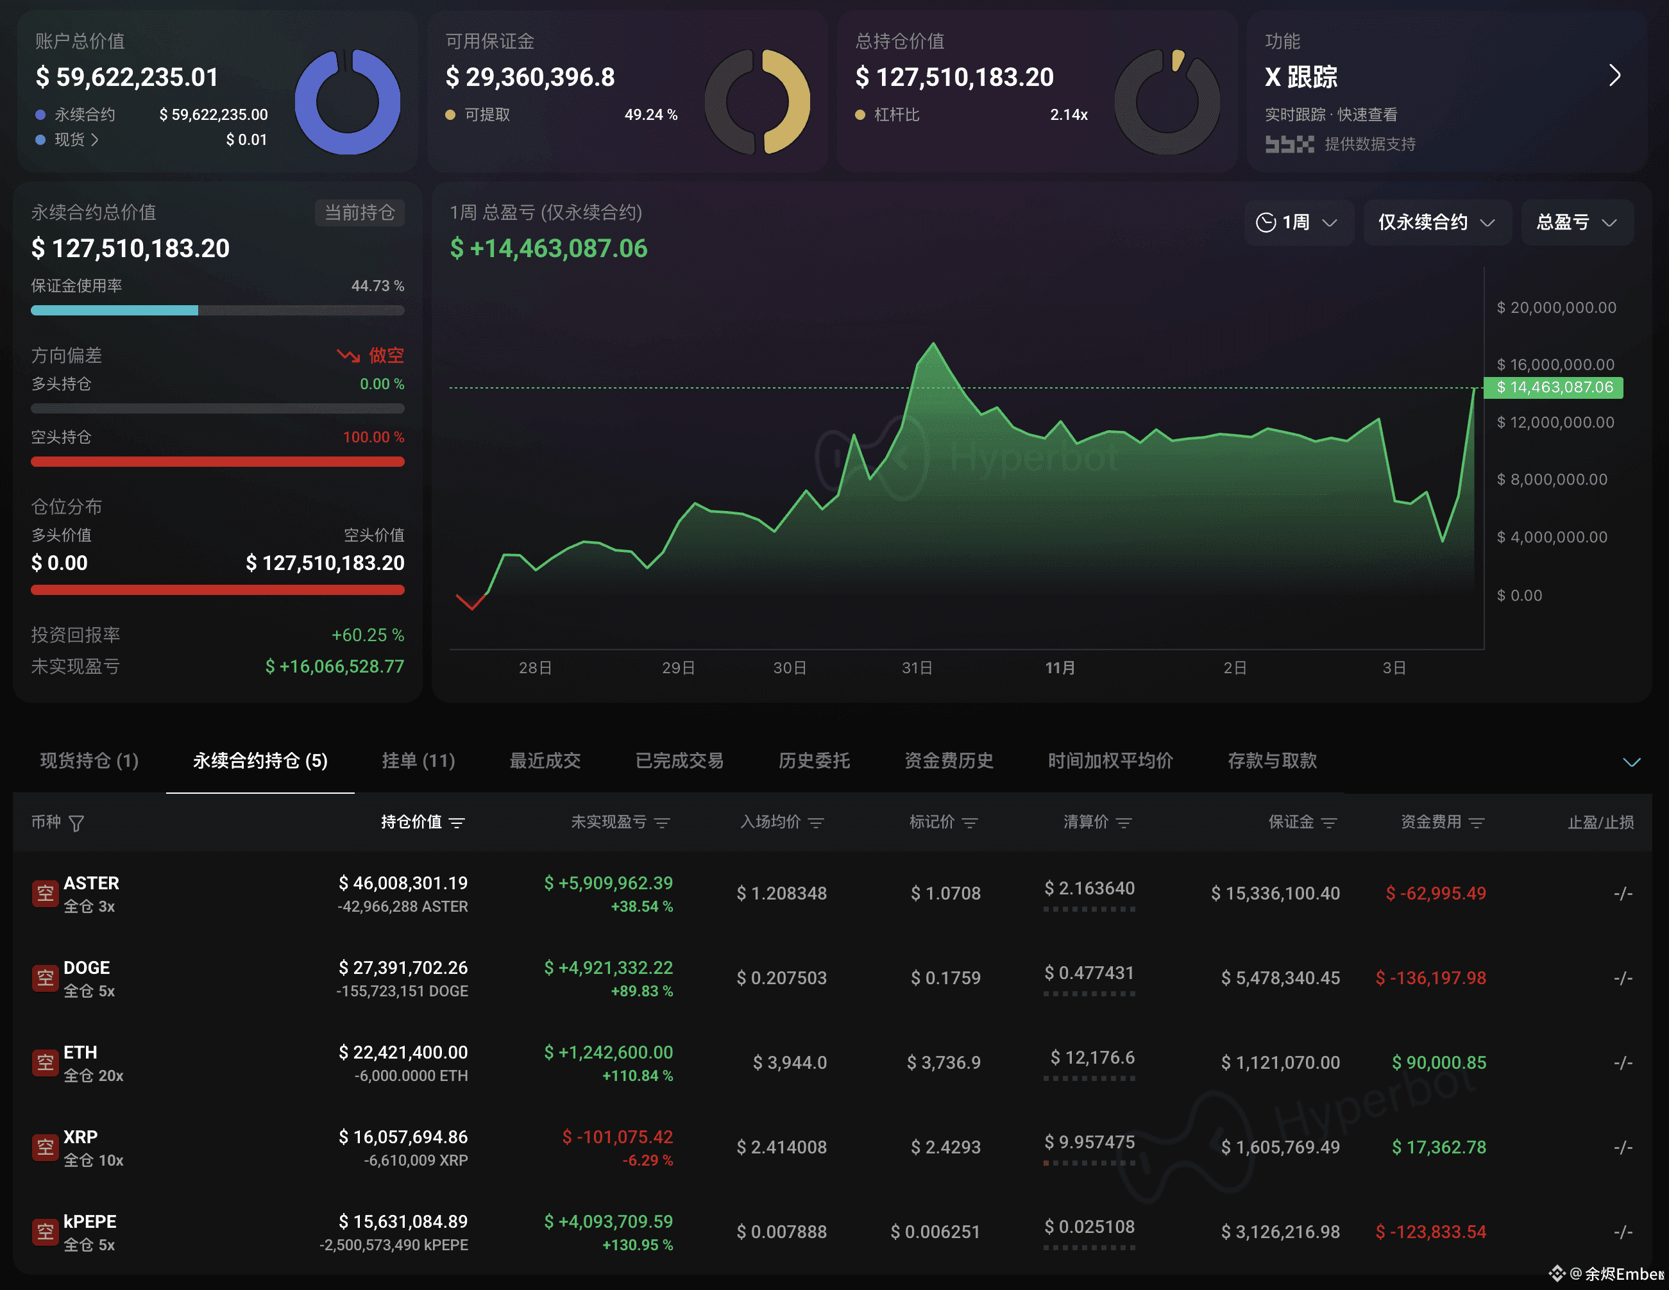Open the 1周 time range dropdown

(1298, 222)
